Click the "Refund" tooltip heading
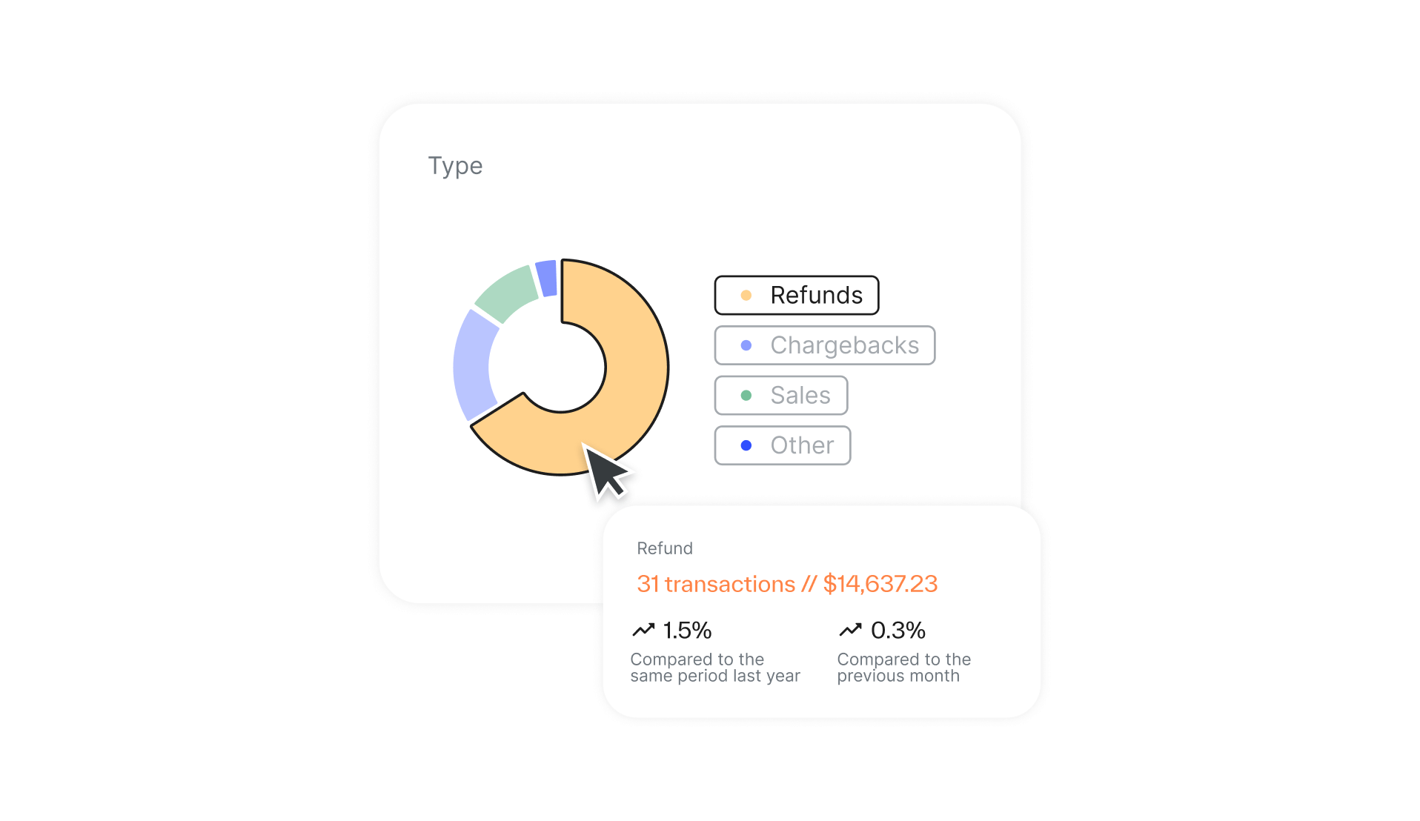The image size is (1420, 821). [664, 548]
